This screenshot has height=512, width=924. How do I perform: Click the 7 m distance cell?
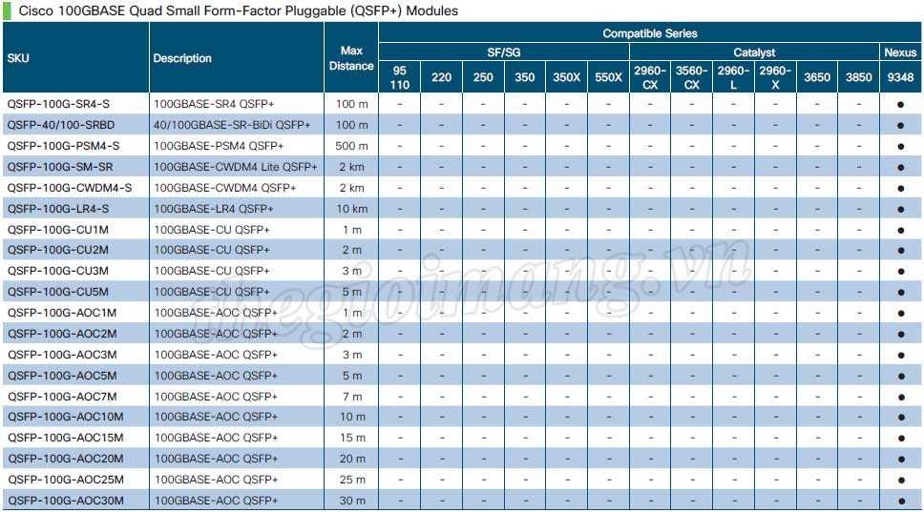352,397
